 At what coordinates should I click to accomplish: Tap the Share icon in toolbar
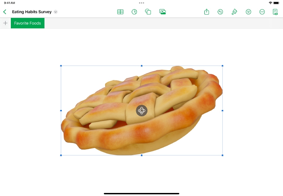point(206,12)
